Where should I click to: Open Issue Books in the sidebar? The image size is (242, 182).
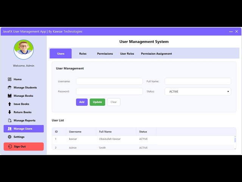click(x=23, y=104)
